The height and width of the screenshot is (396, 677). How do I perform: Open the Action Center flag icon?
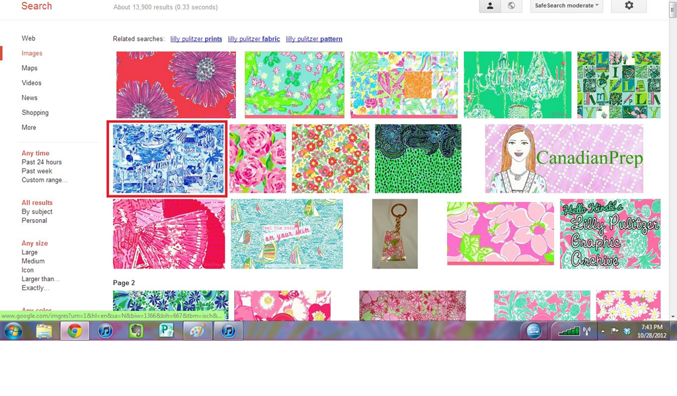[614, 331]
